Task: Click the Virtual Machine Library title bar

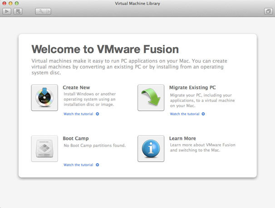Action: pos(137,3)
